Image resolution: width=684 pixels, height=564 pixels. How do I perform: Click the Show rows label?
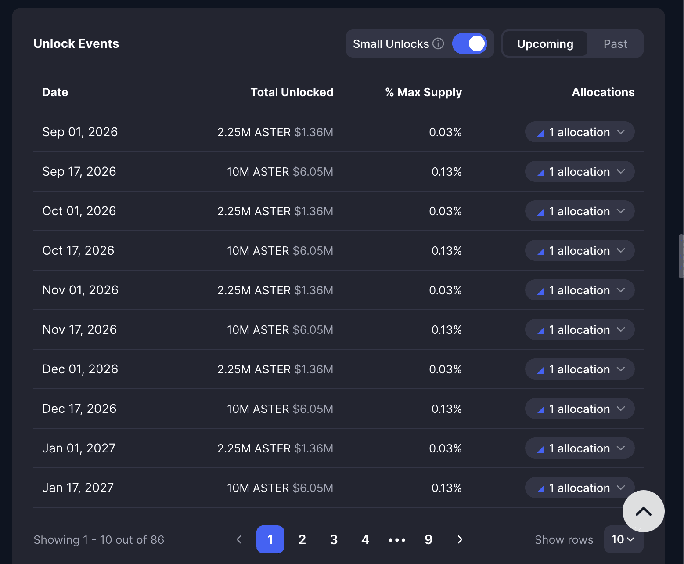click(564, 540)
